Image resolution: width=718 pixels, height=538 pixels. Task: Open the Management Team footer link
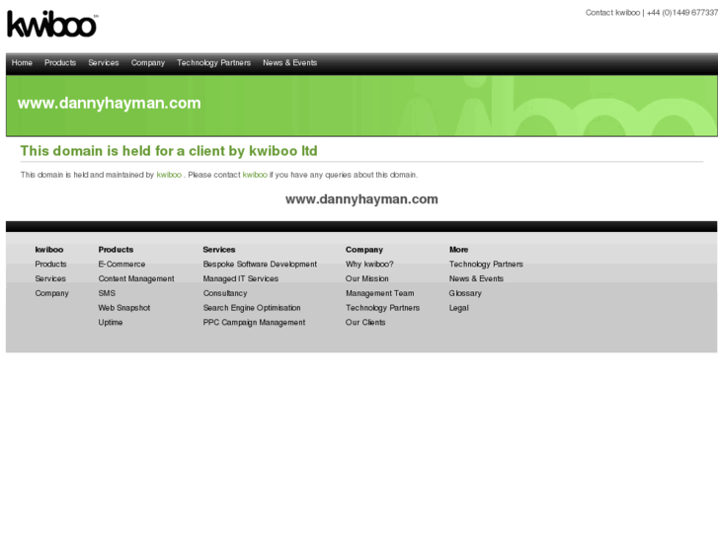coord(380,293)
